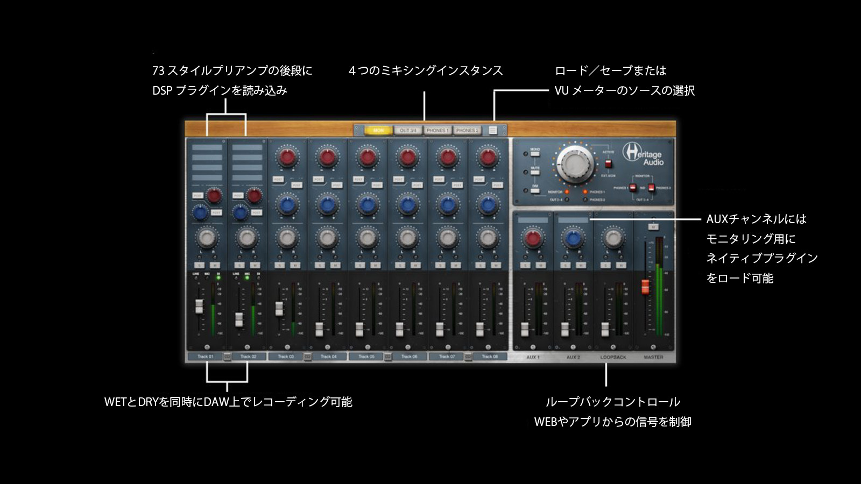
Task: Click the Track 05 name label
Action: (366, 357)
